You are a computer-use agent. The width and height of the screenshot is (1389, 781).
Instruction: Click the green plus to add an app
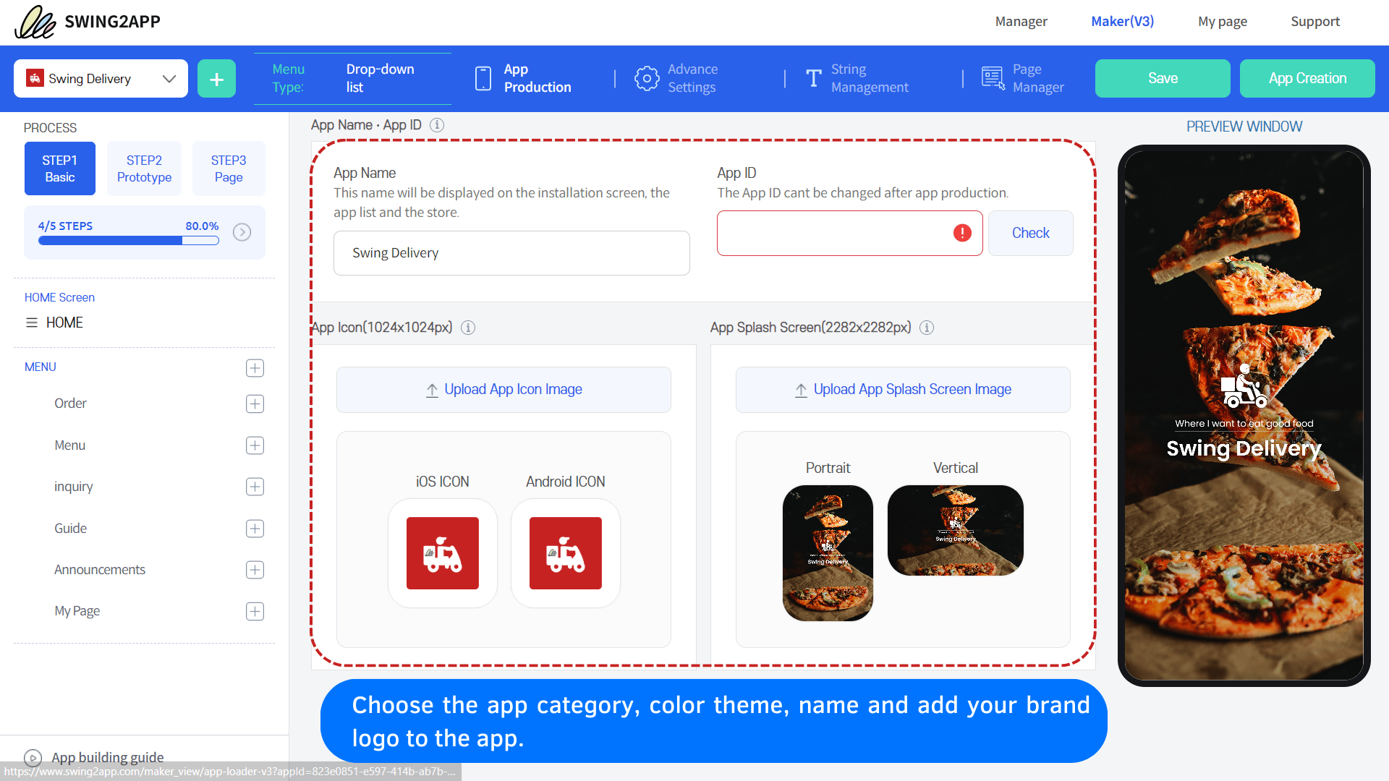click(216, 78)
